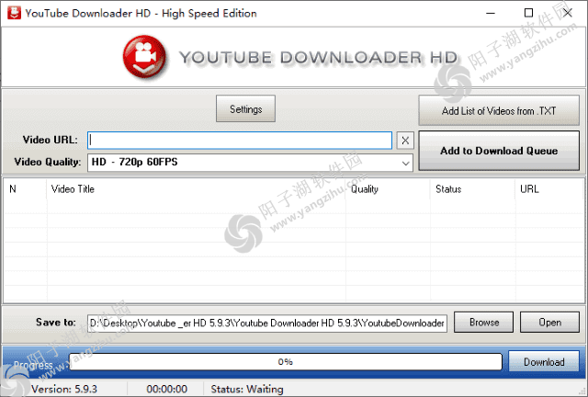Click the Quality column header
Screen dimensions: 588x397
click(388, 188)
